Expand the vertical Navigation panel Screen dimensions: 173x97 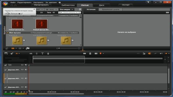5,30
